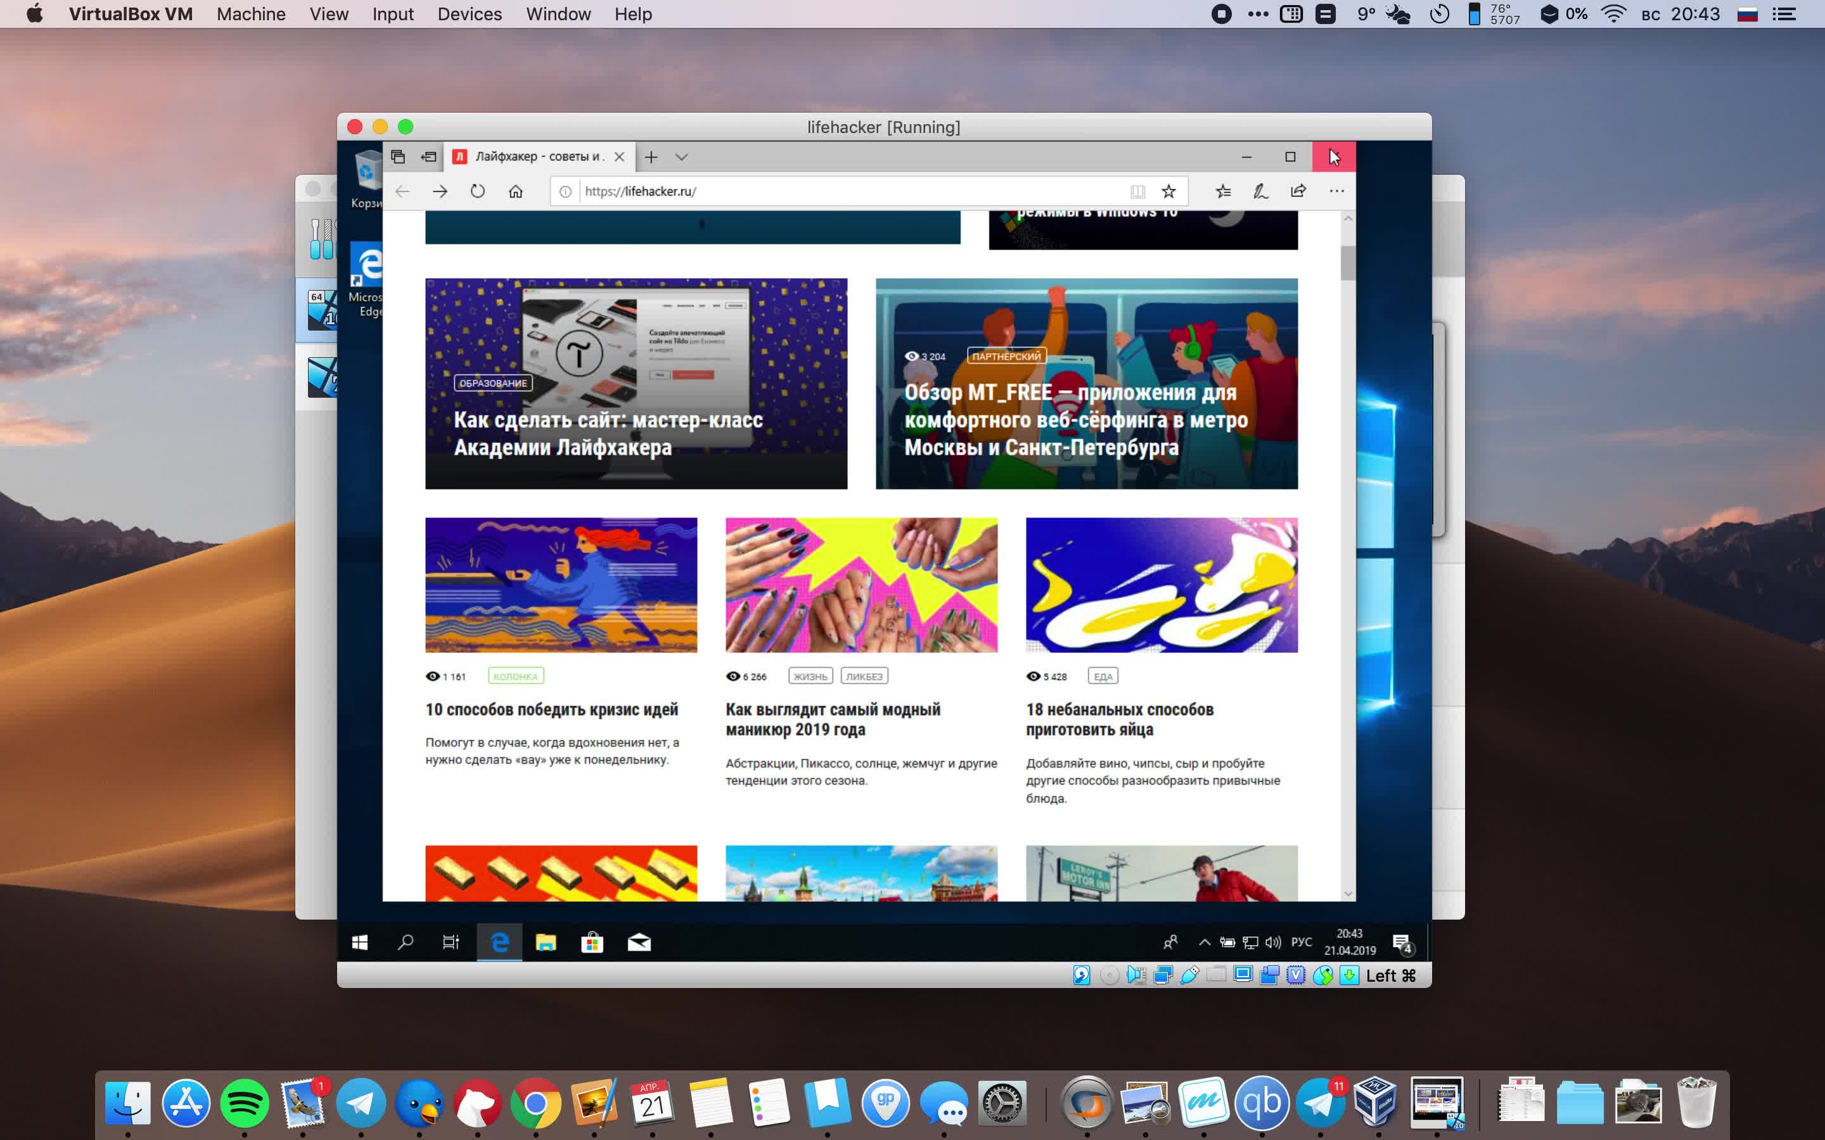Close the Лайфхакер tab
The image size is (1825, 1140).
tap(619, 157)
